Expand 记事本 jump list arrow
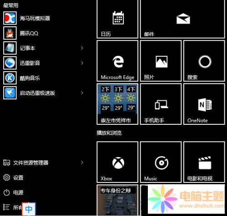 (82, 48)
